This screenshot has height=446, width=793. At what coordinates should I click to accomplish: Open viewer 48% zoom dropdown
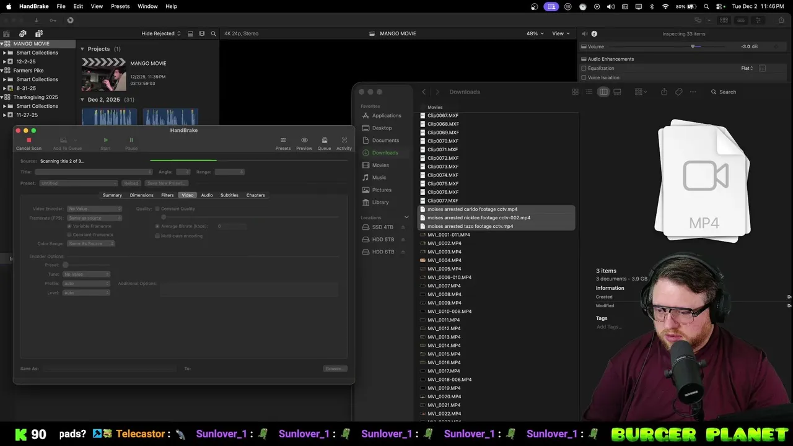click(535, 33)
